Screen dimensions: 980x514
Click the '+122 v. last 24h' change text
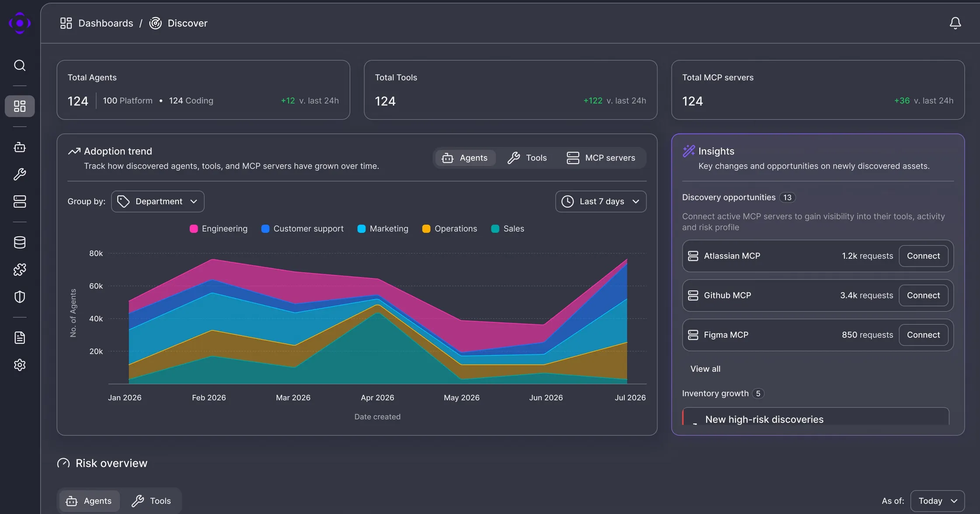[x=615, y=101]
